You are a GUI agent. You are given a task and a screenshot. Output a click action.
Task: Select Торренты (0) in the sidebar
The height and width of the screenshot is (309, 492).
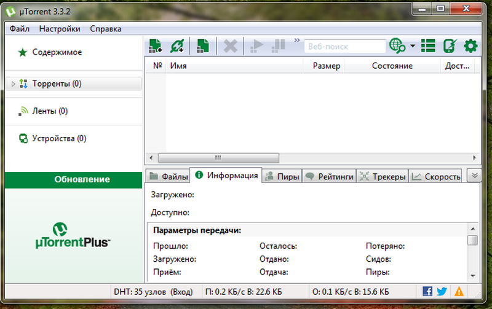[x=74, y=84]
